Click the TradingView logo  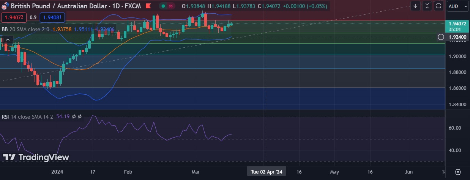[x=36, y=157]
